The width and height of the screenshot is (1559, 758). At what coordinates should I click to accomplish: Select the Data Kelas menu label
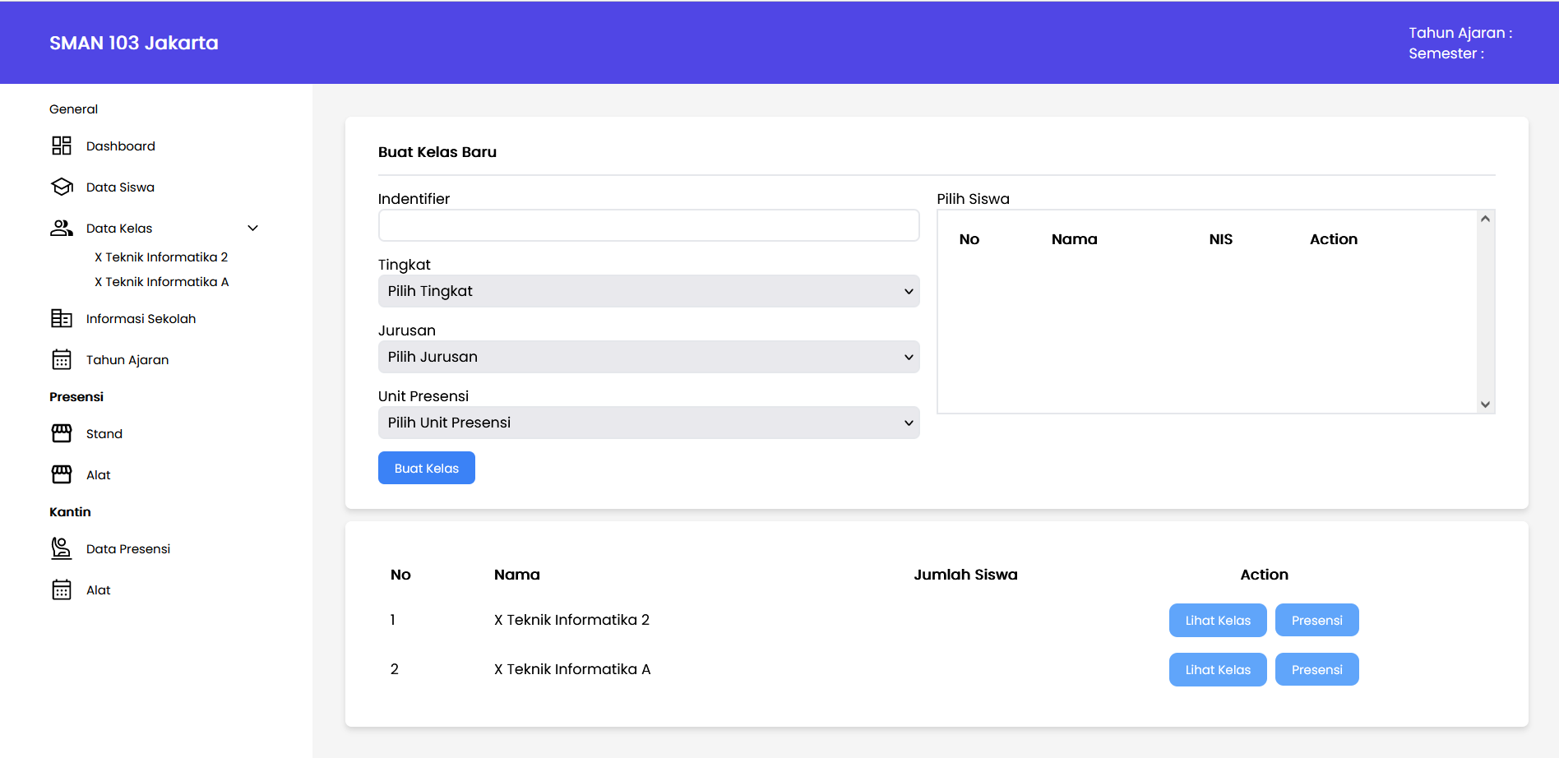point(119,228)
